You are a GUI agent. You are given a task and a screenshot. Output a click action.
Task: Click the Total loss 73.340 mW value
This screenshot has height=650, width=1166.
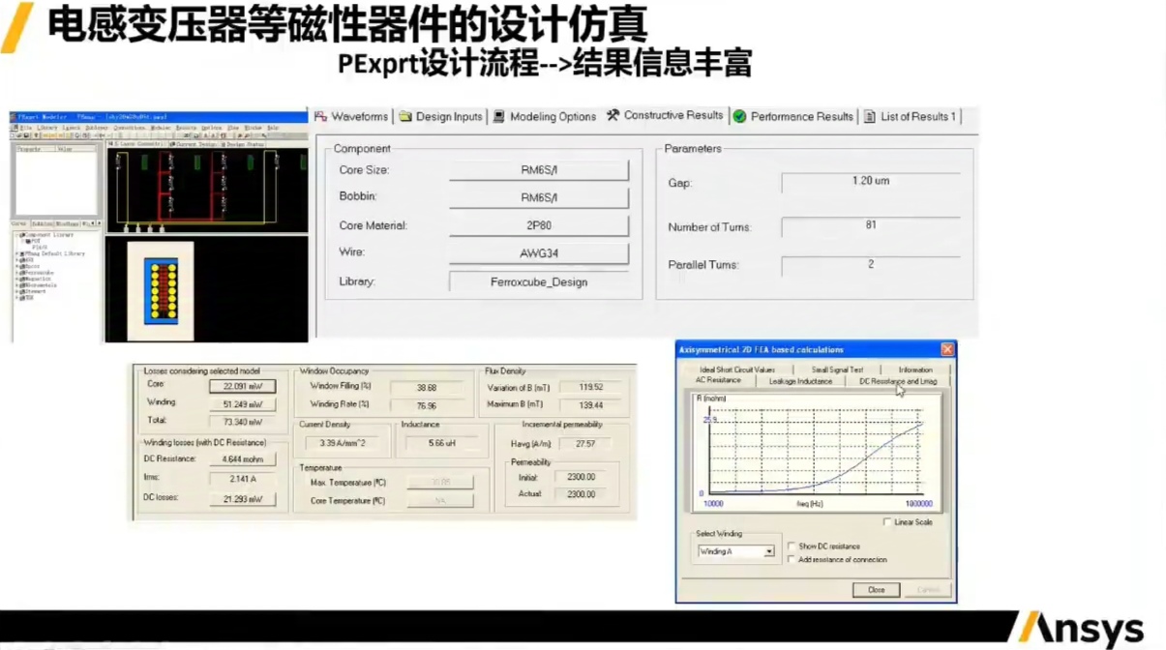[242, 422]
